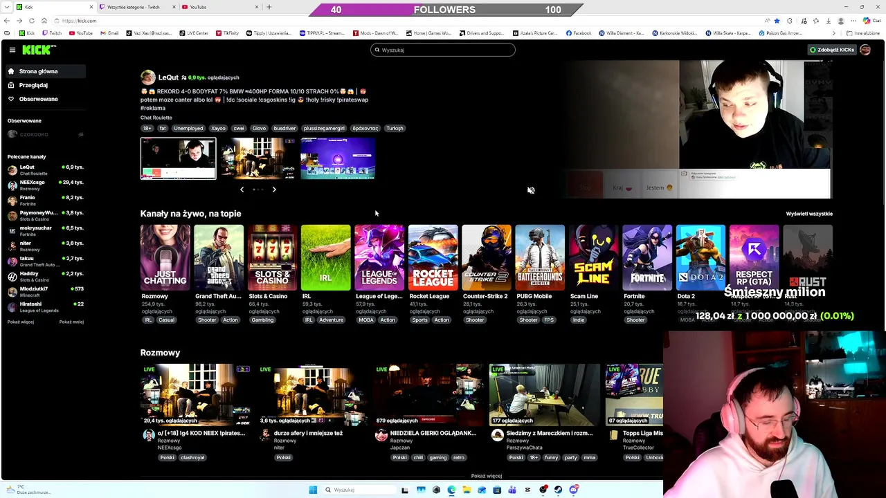
Task: Open the Slots & Casino category cover
Action: coord(272,257)
